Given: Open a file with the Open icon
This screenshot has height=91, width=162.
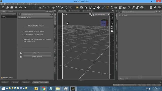Looking at the screenshot, I should [x=7, y=7].
